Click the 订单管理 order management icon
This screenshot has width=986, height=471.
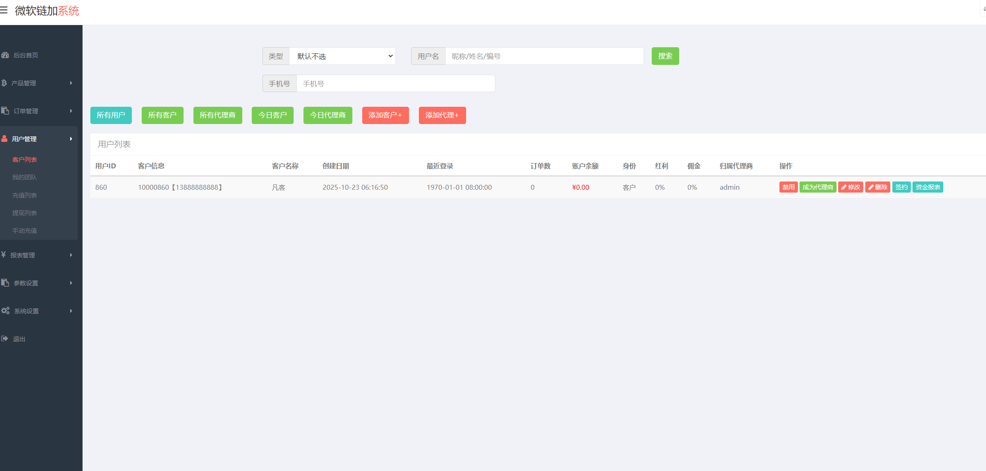coord(5,110)
